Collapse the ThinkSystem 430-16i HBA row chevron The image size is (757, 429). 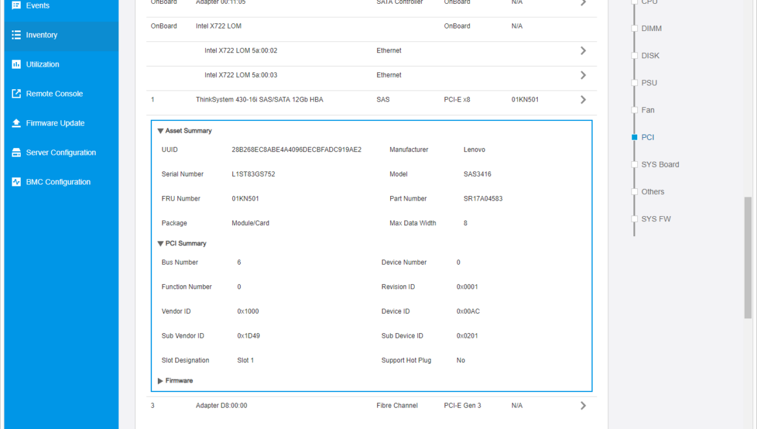583,100
